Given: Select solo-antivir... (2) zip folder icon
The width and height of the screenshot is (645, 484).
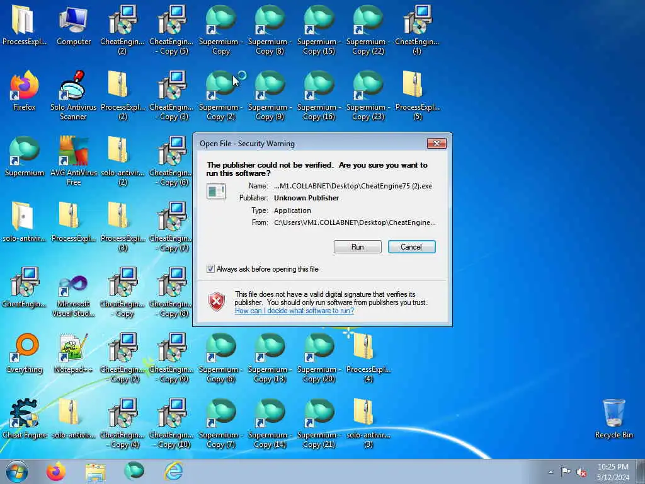Looking at the screenshot, I should coord(123,161).
